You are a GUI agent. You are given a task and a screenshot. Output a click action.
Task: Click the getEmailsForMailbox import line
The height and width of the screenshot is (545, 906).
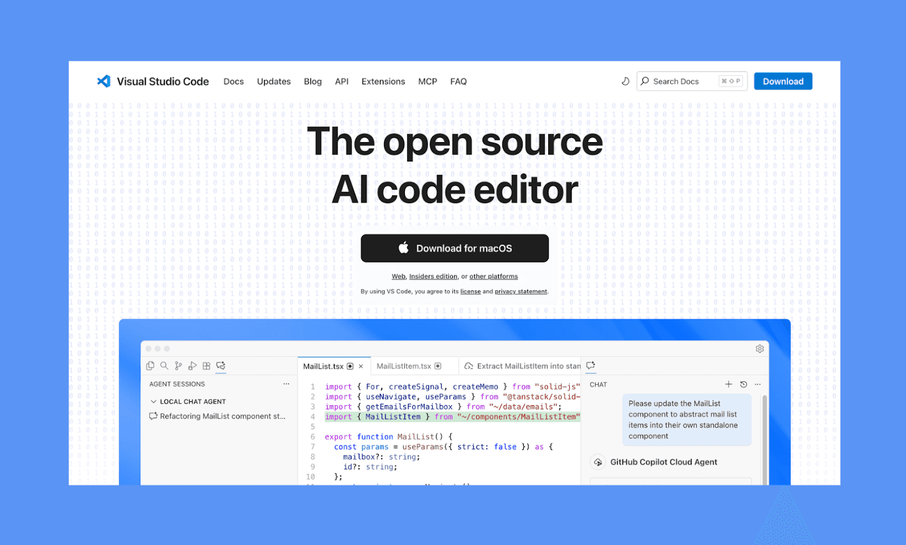pyautogui.click(x=443, y=406)
